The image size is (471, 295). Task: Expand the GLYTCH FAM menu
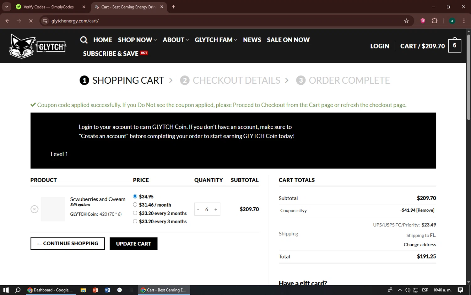(216, 40)
